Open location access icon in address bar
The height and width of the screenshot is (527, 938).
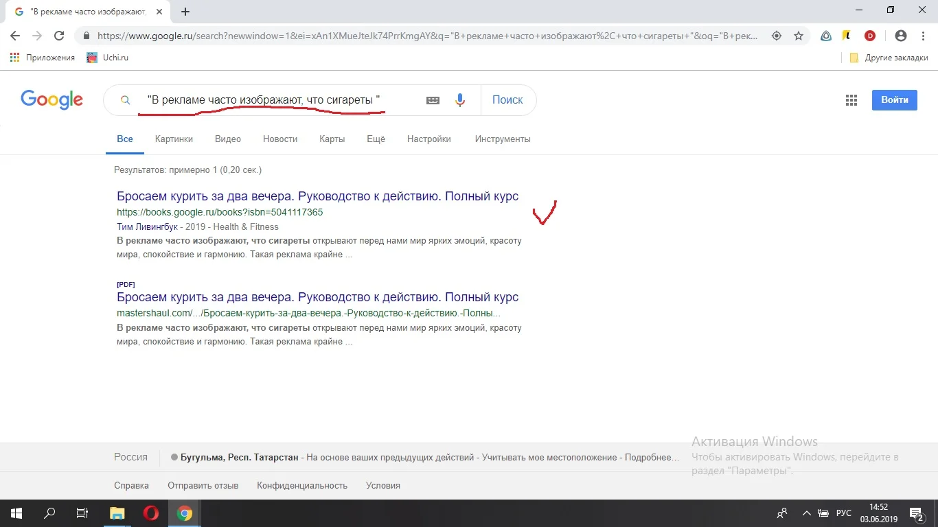[777, 36]
